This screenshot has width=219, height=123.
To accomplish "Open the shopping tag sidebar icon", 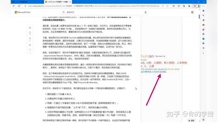I will pyautogui.click(x=203, y=20).
